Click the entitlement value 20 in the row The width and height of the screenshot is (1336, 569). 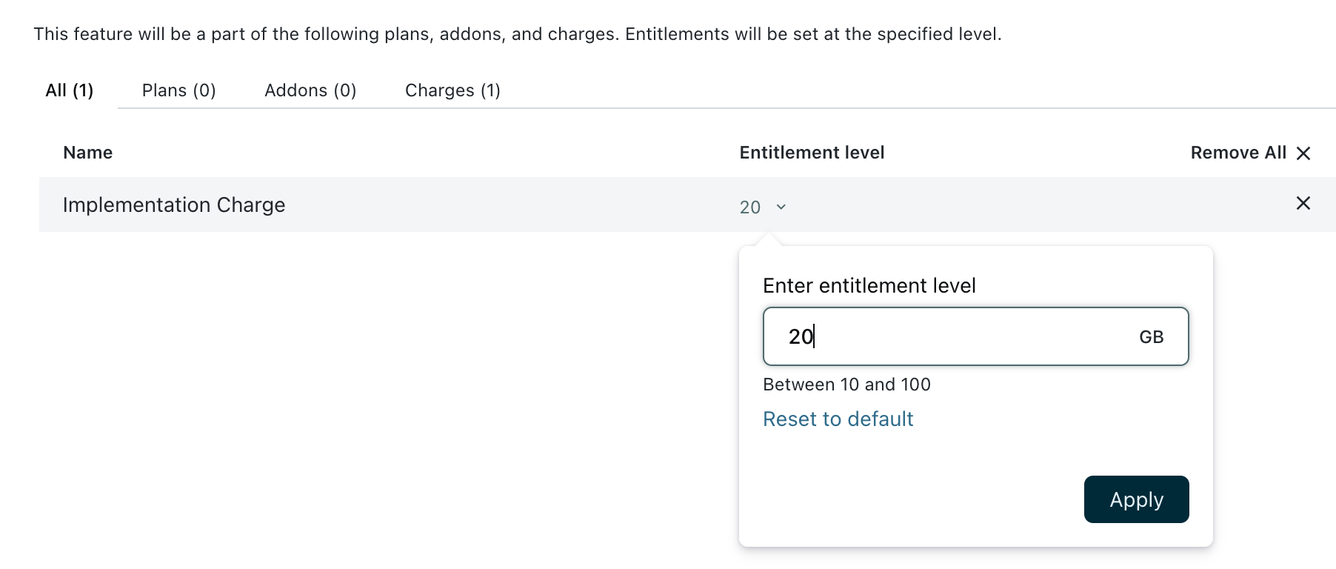[x=749, y=207]
